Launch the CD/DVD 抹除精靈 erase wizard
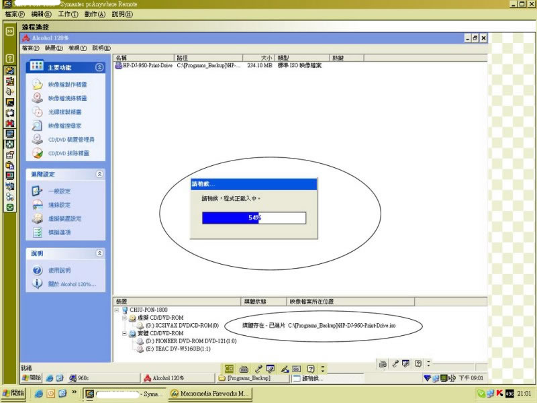537x403 pixels. [68, 153]
